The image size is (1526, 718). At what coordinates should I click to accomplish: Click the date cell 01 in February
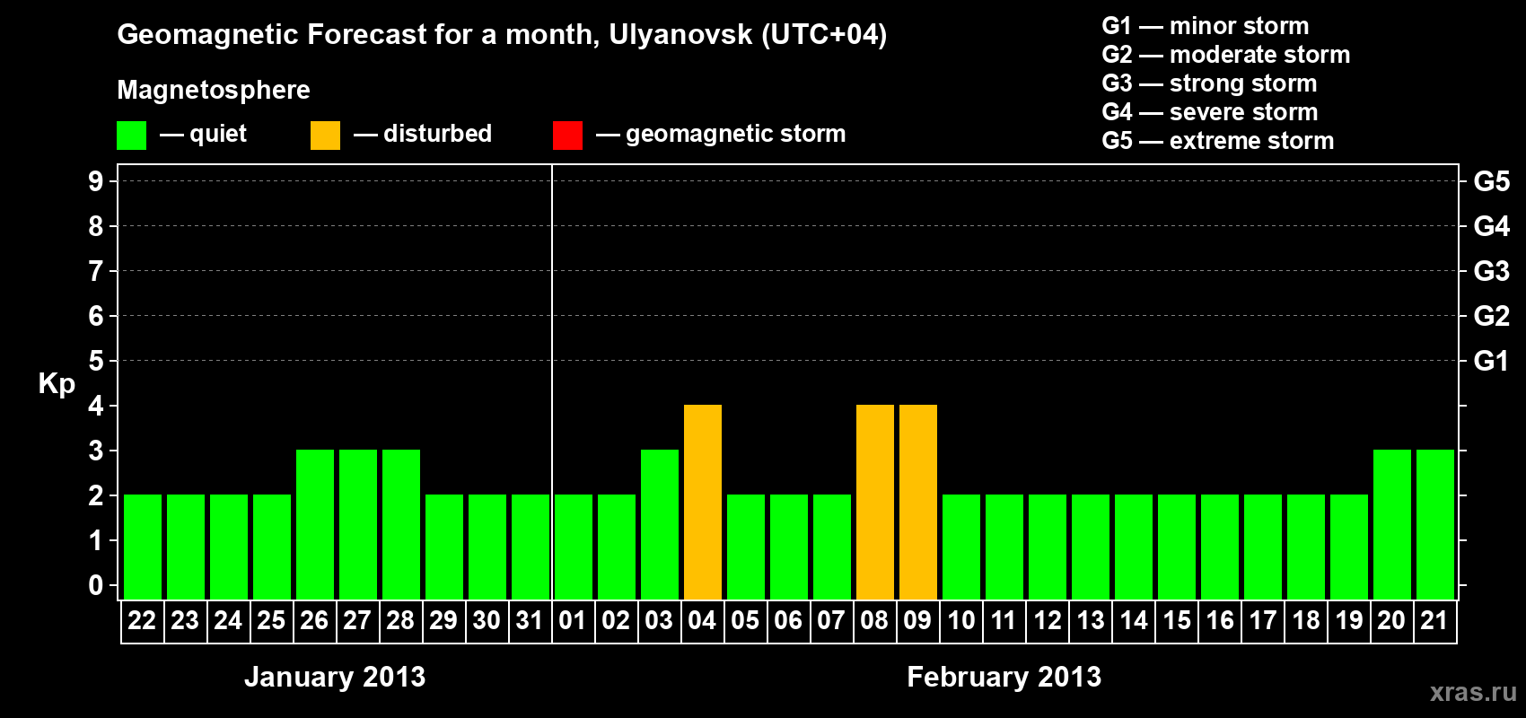tap(574, 621)
